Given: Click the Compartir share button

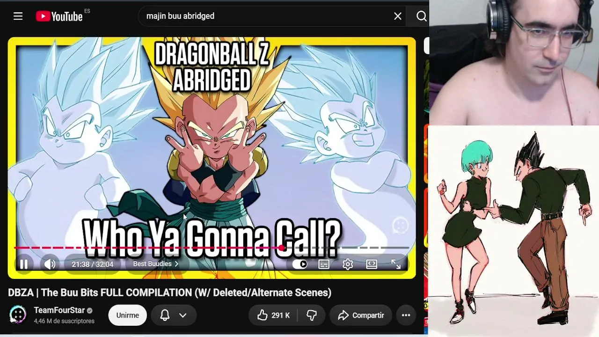Looking at the screenshot, I should tap(361, 315).
